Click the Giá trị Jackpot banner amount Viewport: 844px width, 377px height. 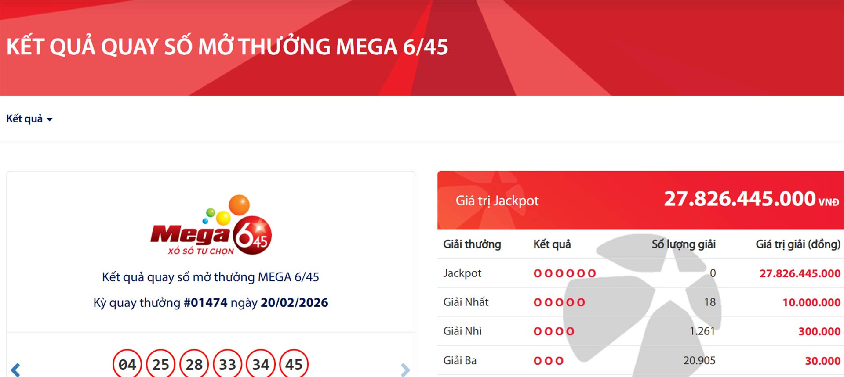click(x=740, y=199)
